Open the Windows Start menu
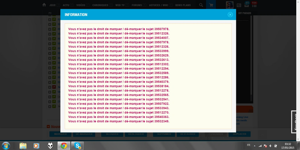This screenshot has width=300, height=150. [x=6, y=145]
